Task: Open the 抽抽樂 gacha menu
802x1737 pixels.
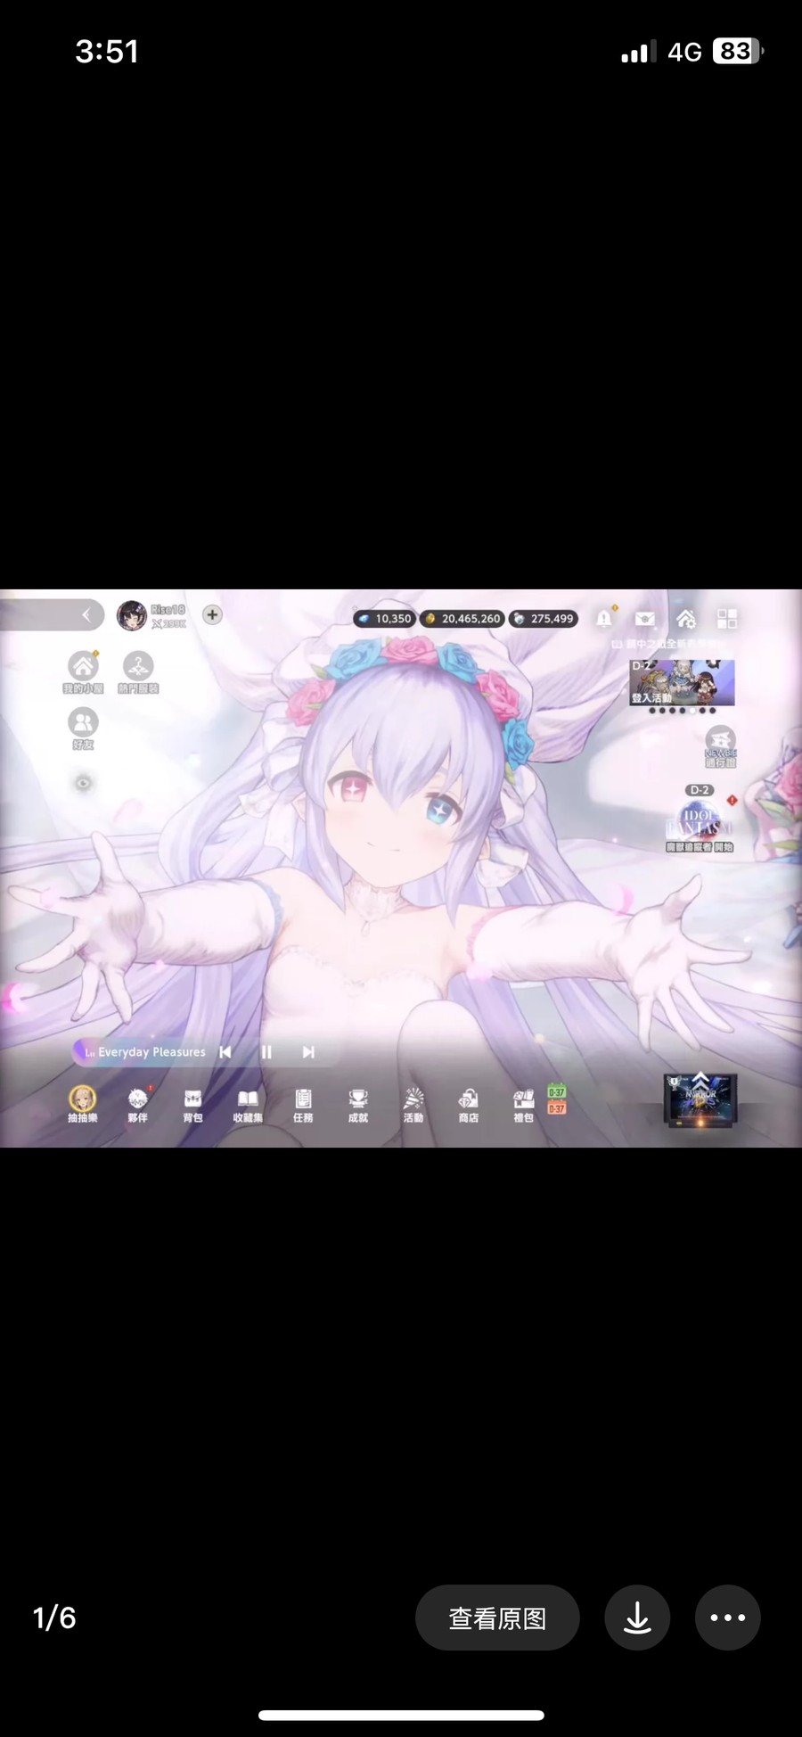Action: click(82, 1104)
